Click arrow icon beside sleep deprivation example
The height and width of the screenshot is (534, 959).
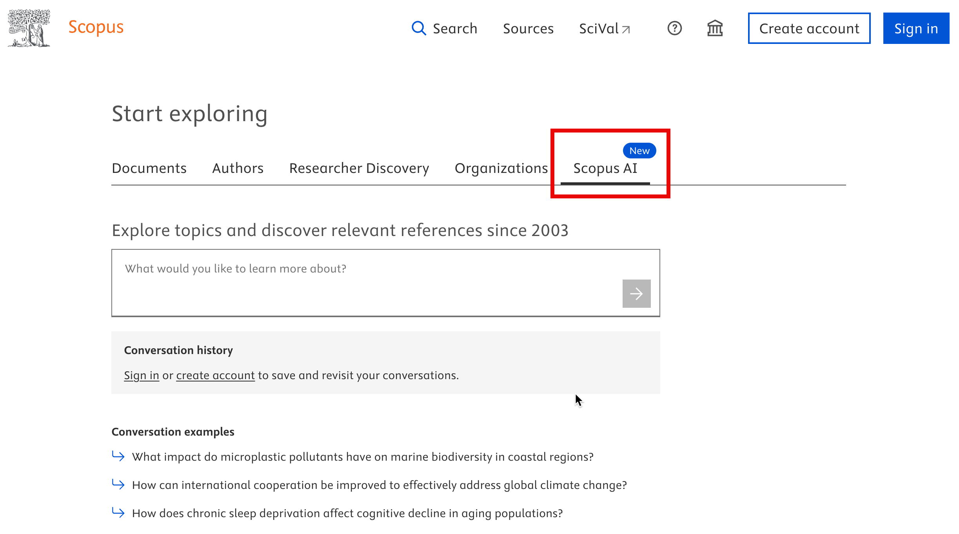[118, 512]
